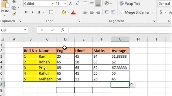
Task: Open the Orientation dropdown arrow
Action: click(x=111, y=3)
